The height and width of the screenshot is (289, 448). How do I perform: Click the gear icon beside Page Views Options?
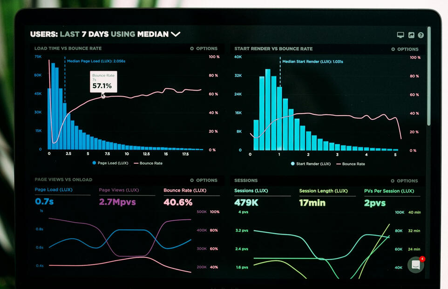tap(192, 180)
